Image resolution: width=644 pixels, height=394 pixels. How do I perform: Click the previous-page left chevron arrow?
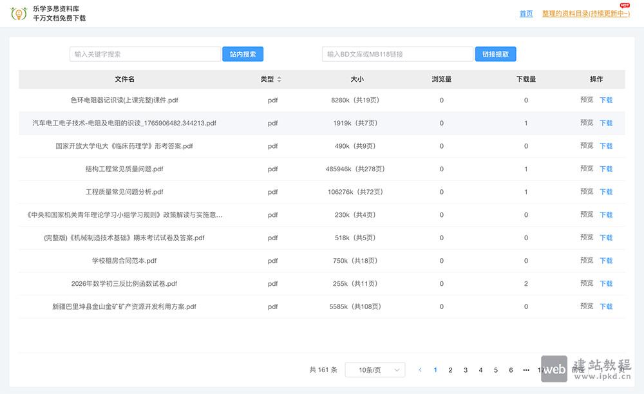420,370
